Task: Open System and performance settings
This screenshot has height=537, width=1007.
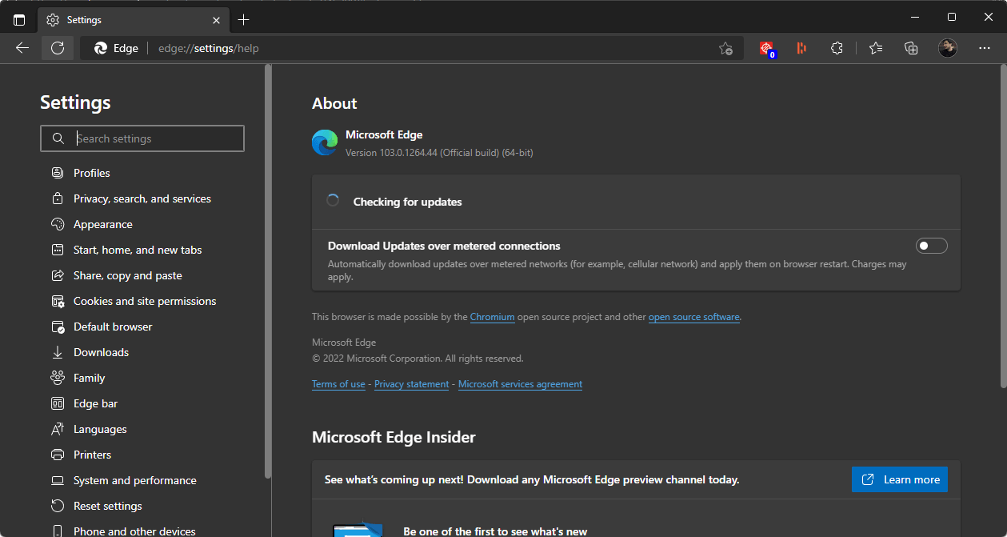Action: 134,480
